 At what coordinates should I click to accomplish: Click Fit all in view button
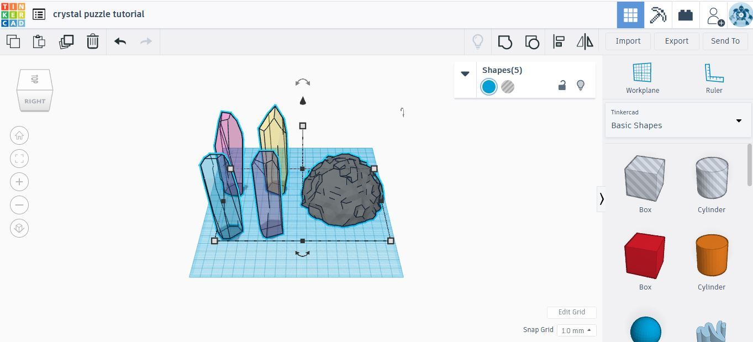[x=19, y=159]
